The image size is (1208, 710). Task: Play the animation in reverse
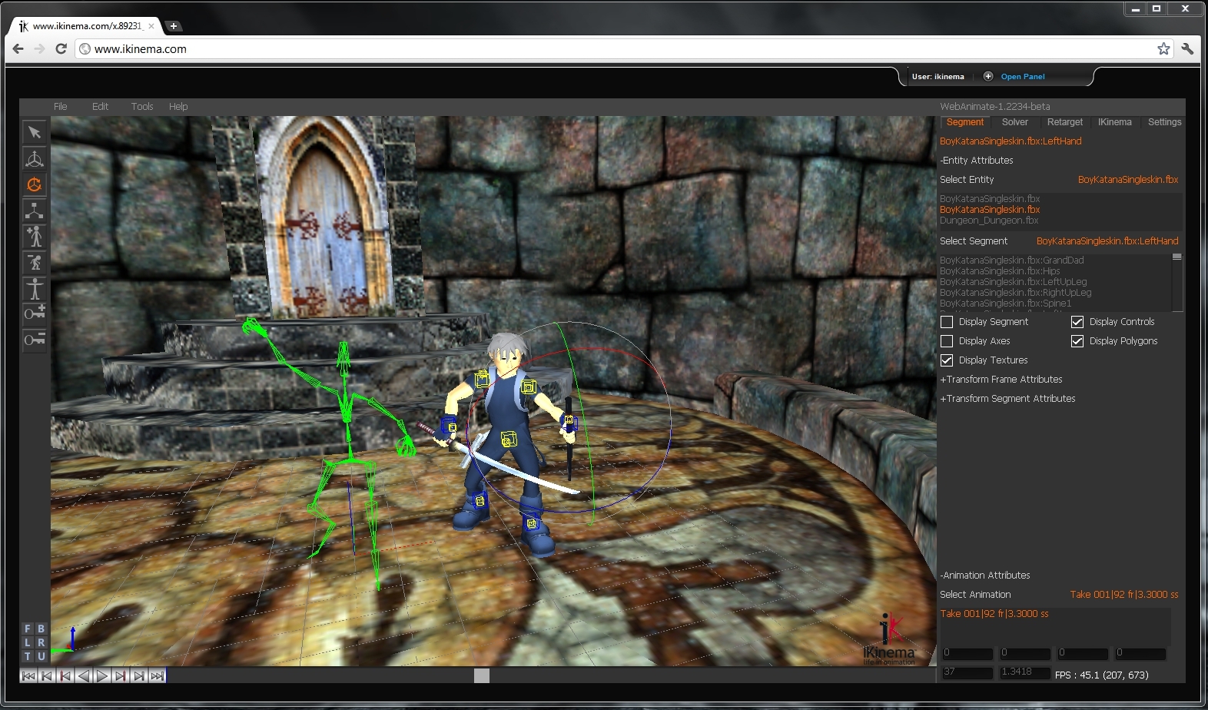coord(84,676)
